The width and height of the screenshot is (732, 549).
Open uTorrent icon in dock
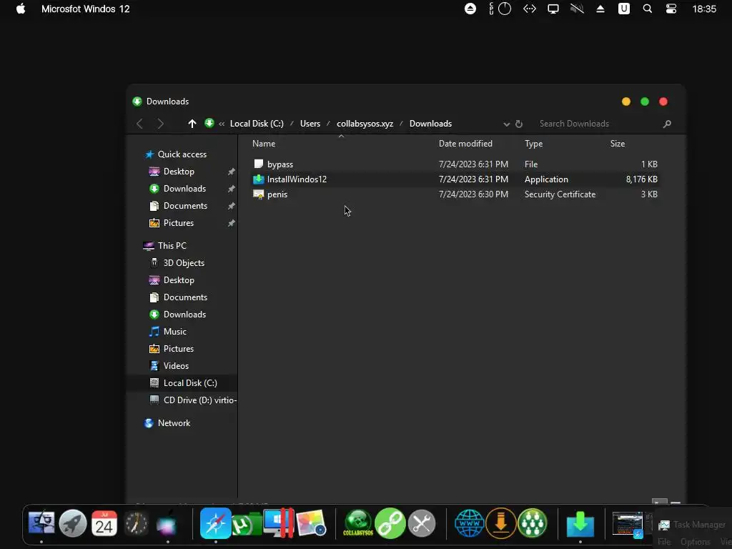coord(247,524)
